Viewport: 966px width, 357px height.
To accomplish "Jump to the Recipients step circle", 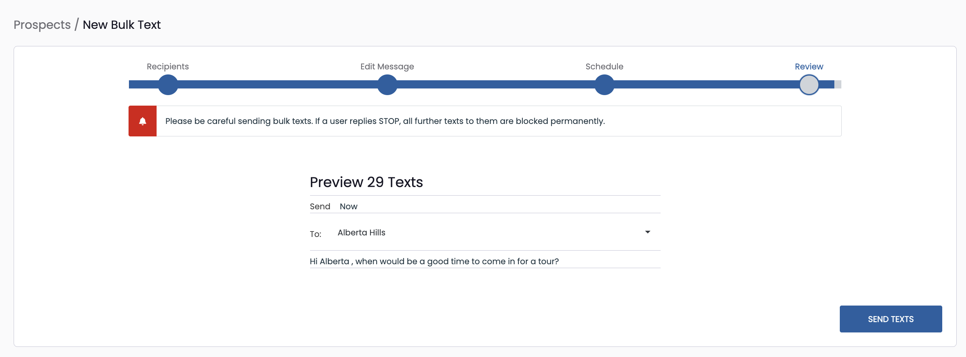I will [168, 85].
